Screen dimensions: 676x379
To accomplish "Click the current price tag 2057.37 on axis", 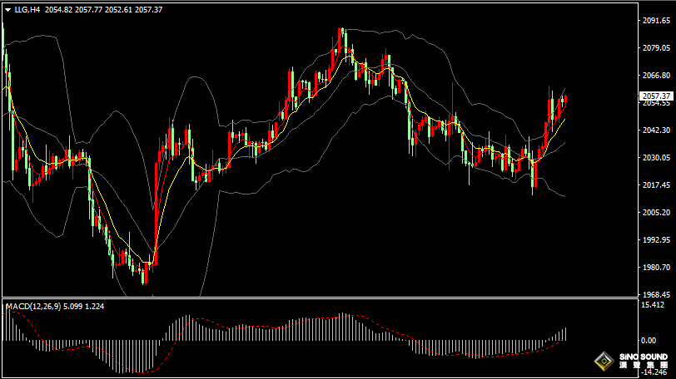I will pyautogui.click(x=654, y=96).
